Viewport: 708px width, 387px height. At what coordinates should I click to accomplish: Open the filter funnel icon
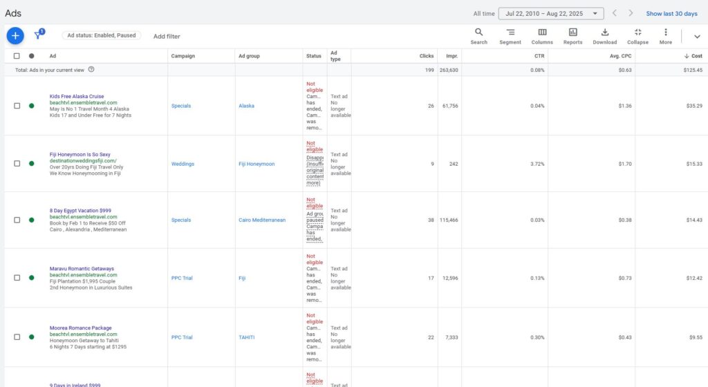tap(39, 35)
